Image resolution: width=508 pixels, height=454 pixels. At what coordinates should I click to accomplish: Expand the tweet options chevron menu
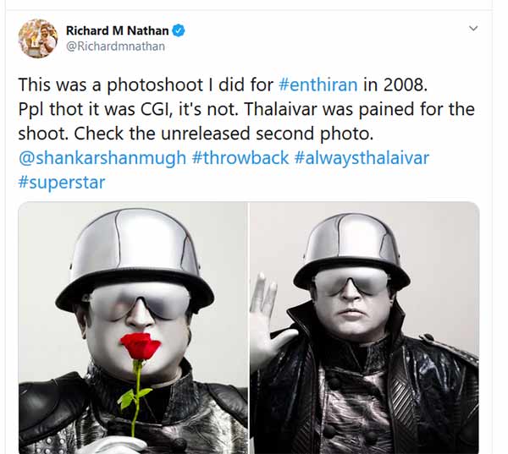[473, 29]
